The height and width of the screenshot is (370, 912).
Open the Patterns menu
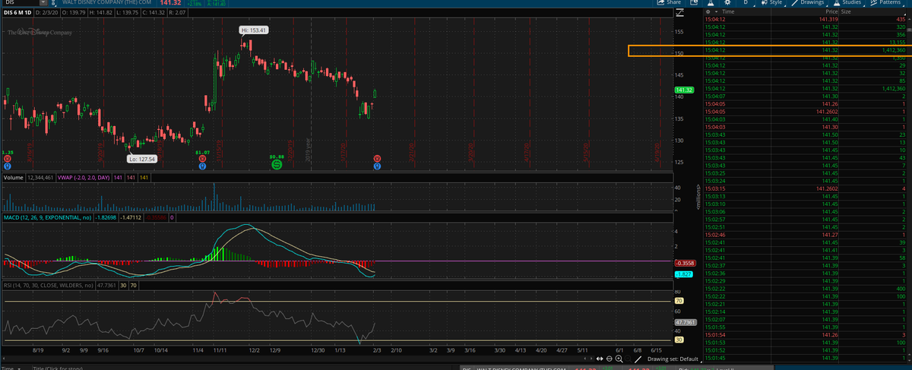tap(885, 3)
